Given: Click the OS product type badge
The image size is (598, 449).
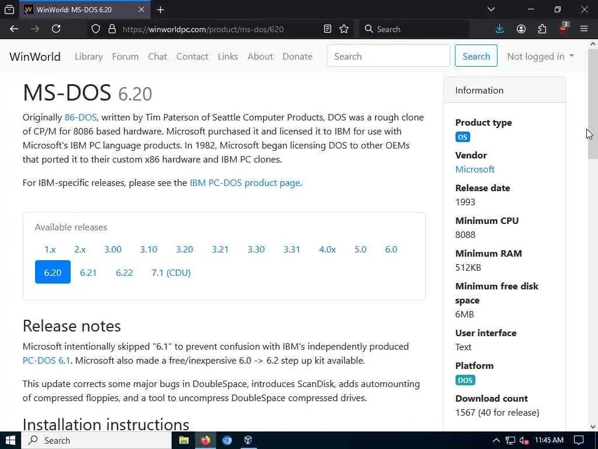Looking at the screenshot, I should [463, 137].
